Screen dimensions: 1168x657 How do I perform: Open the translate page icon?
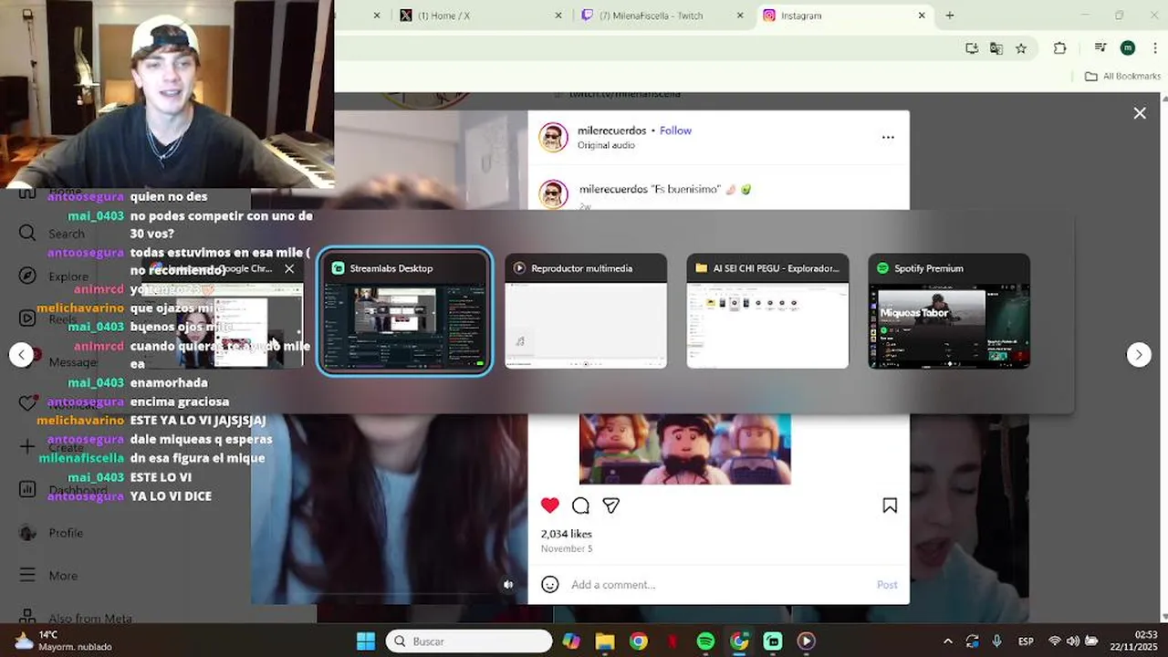(996, 48)
